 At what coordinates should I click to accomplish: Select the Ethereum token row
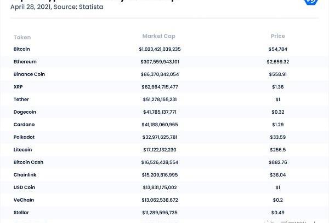click(x=25, y=62)
